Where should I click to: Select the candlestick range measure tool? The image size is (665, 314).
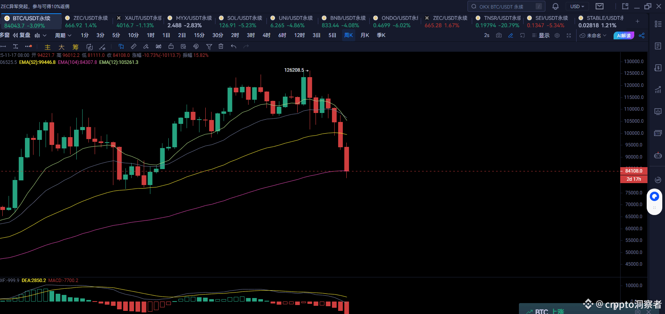coord(159,46)
